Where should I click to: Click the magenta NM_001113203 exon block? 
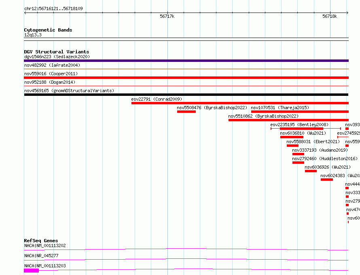[32, 271]
